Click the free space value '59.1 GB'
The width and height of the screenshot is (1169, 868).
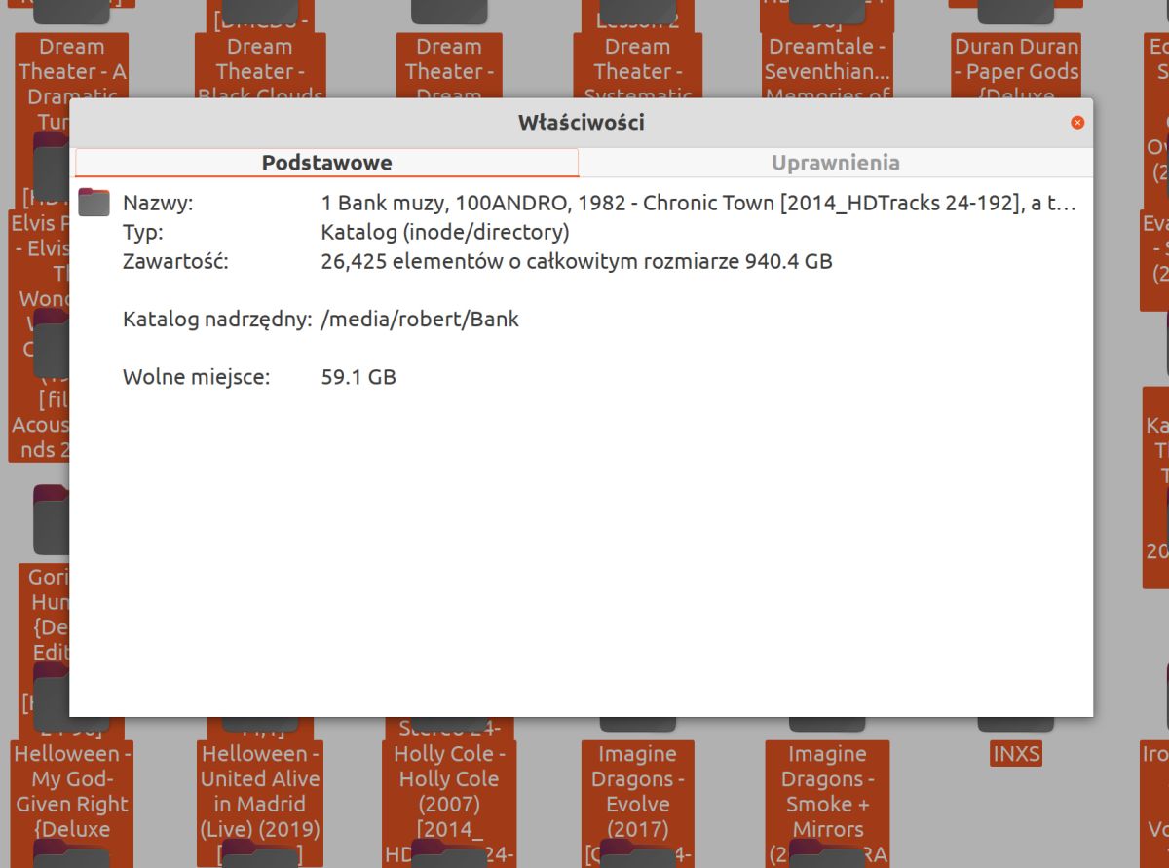point(358,377)
